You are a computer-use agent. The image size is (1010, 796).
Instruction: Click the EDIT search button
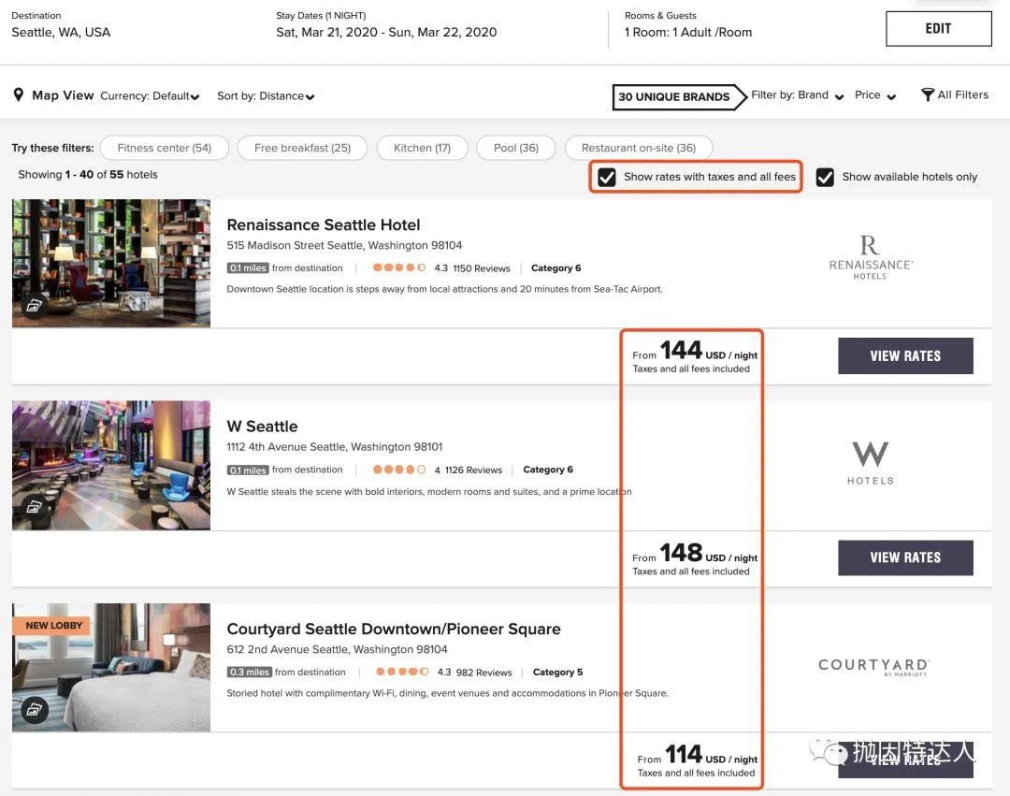click(939, 29)
